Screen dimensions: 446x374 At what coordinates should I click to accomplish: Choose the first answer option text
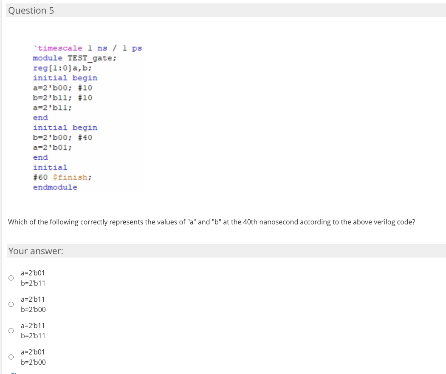[x=34, y=278]
